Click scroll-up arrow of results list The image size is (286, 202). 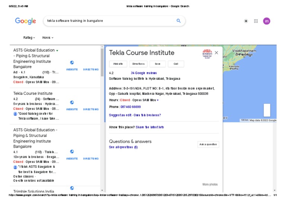pos(102,47)
